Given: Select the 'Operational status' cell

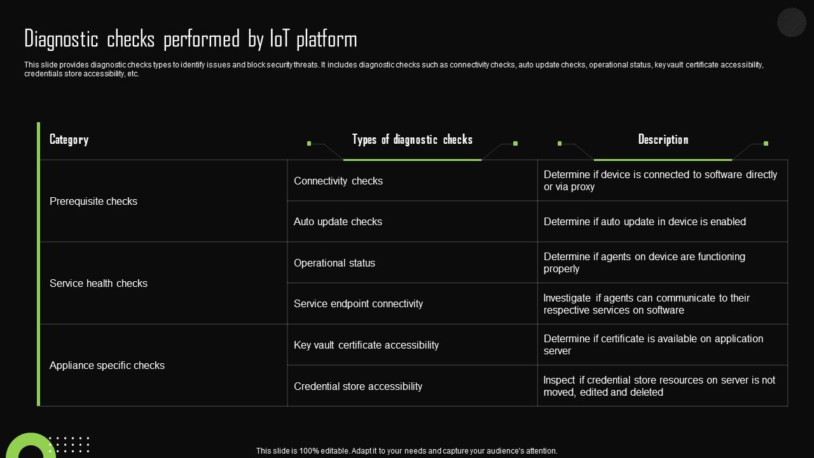Looking at the screenshot, I should point(412,263).
